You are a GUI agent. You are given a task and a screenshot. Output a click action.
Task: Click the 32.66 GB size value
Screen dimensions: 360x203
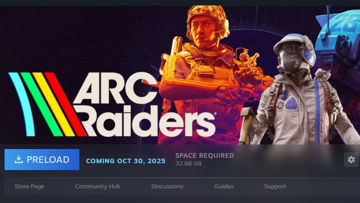(x=188, y=163)
